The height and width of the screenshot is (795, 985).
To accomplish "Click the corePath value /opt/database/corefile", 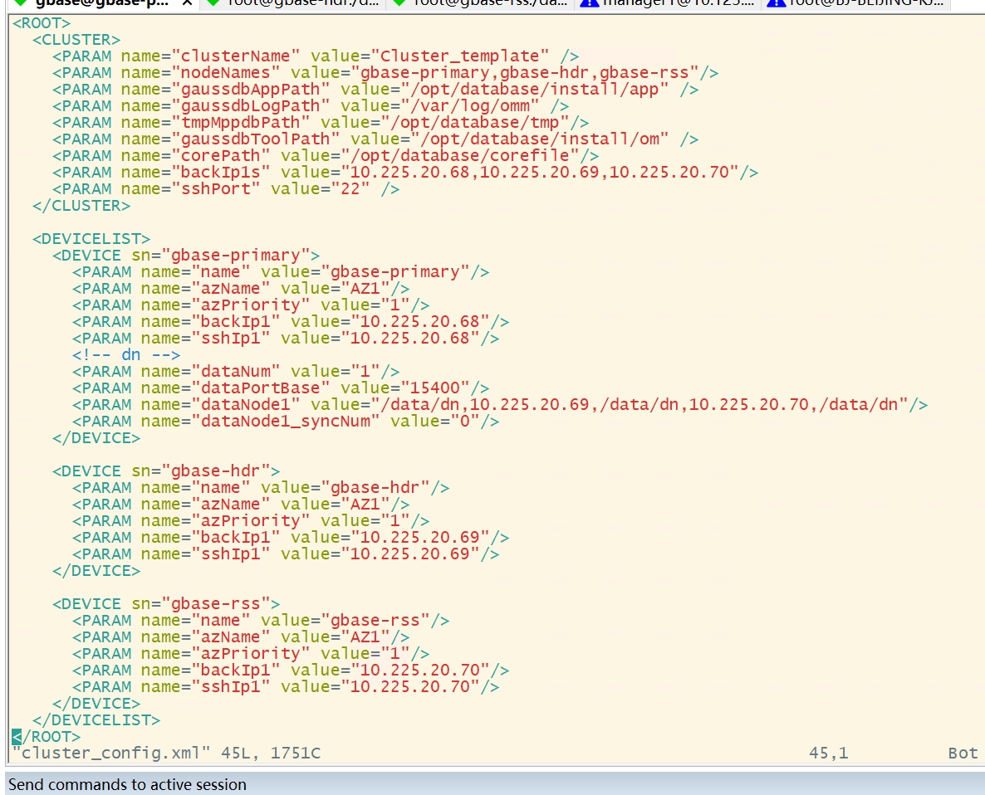I will (x=460, y=156).
